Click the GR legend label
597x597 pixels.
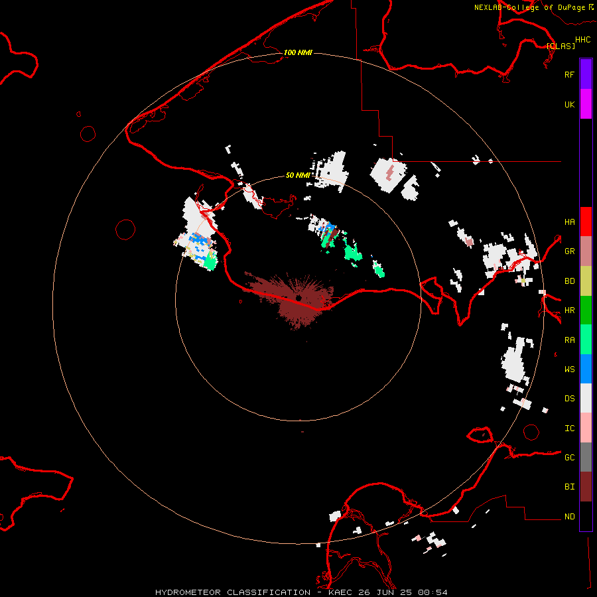click(569, 251)
